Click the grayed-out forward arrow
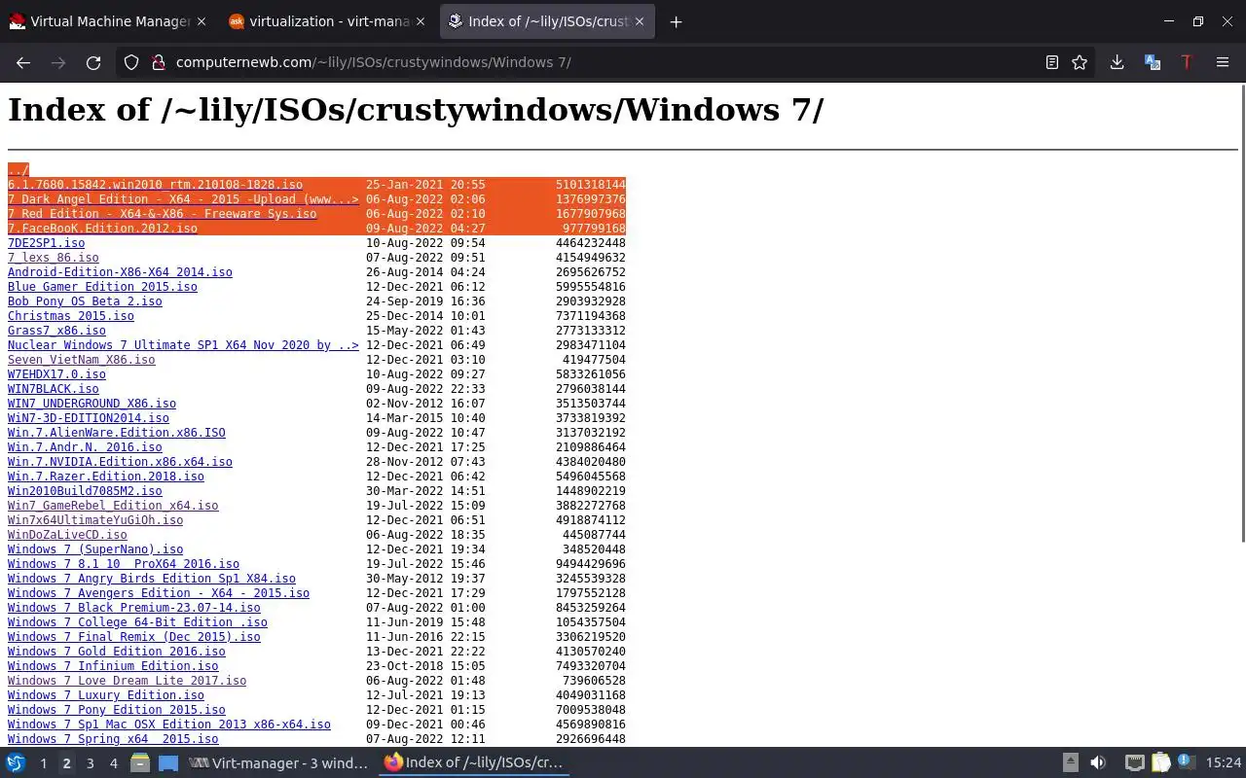 pos(58,62)
